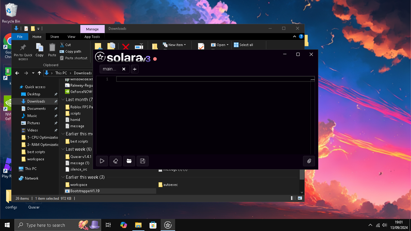411x231 pixels.
Task: Select the Manage contextual tab
Action: click(x=92, y=29)
